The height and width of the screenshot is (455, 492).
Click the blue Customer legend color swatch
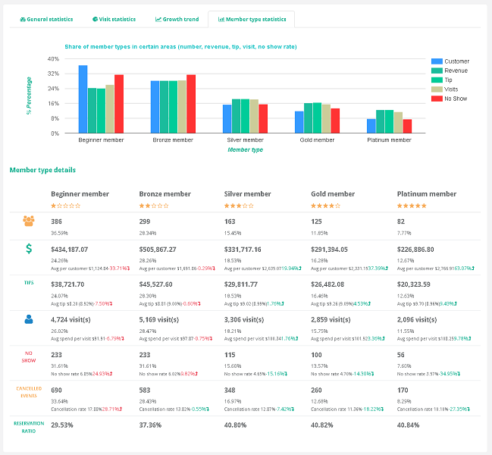437,61
